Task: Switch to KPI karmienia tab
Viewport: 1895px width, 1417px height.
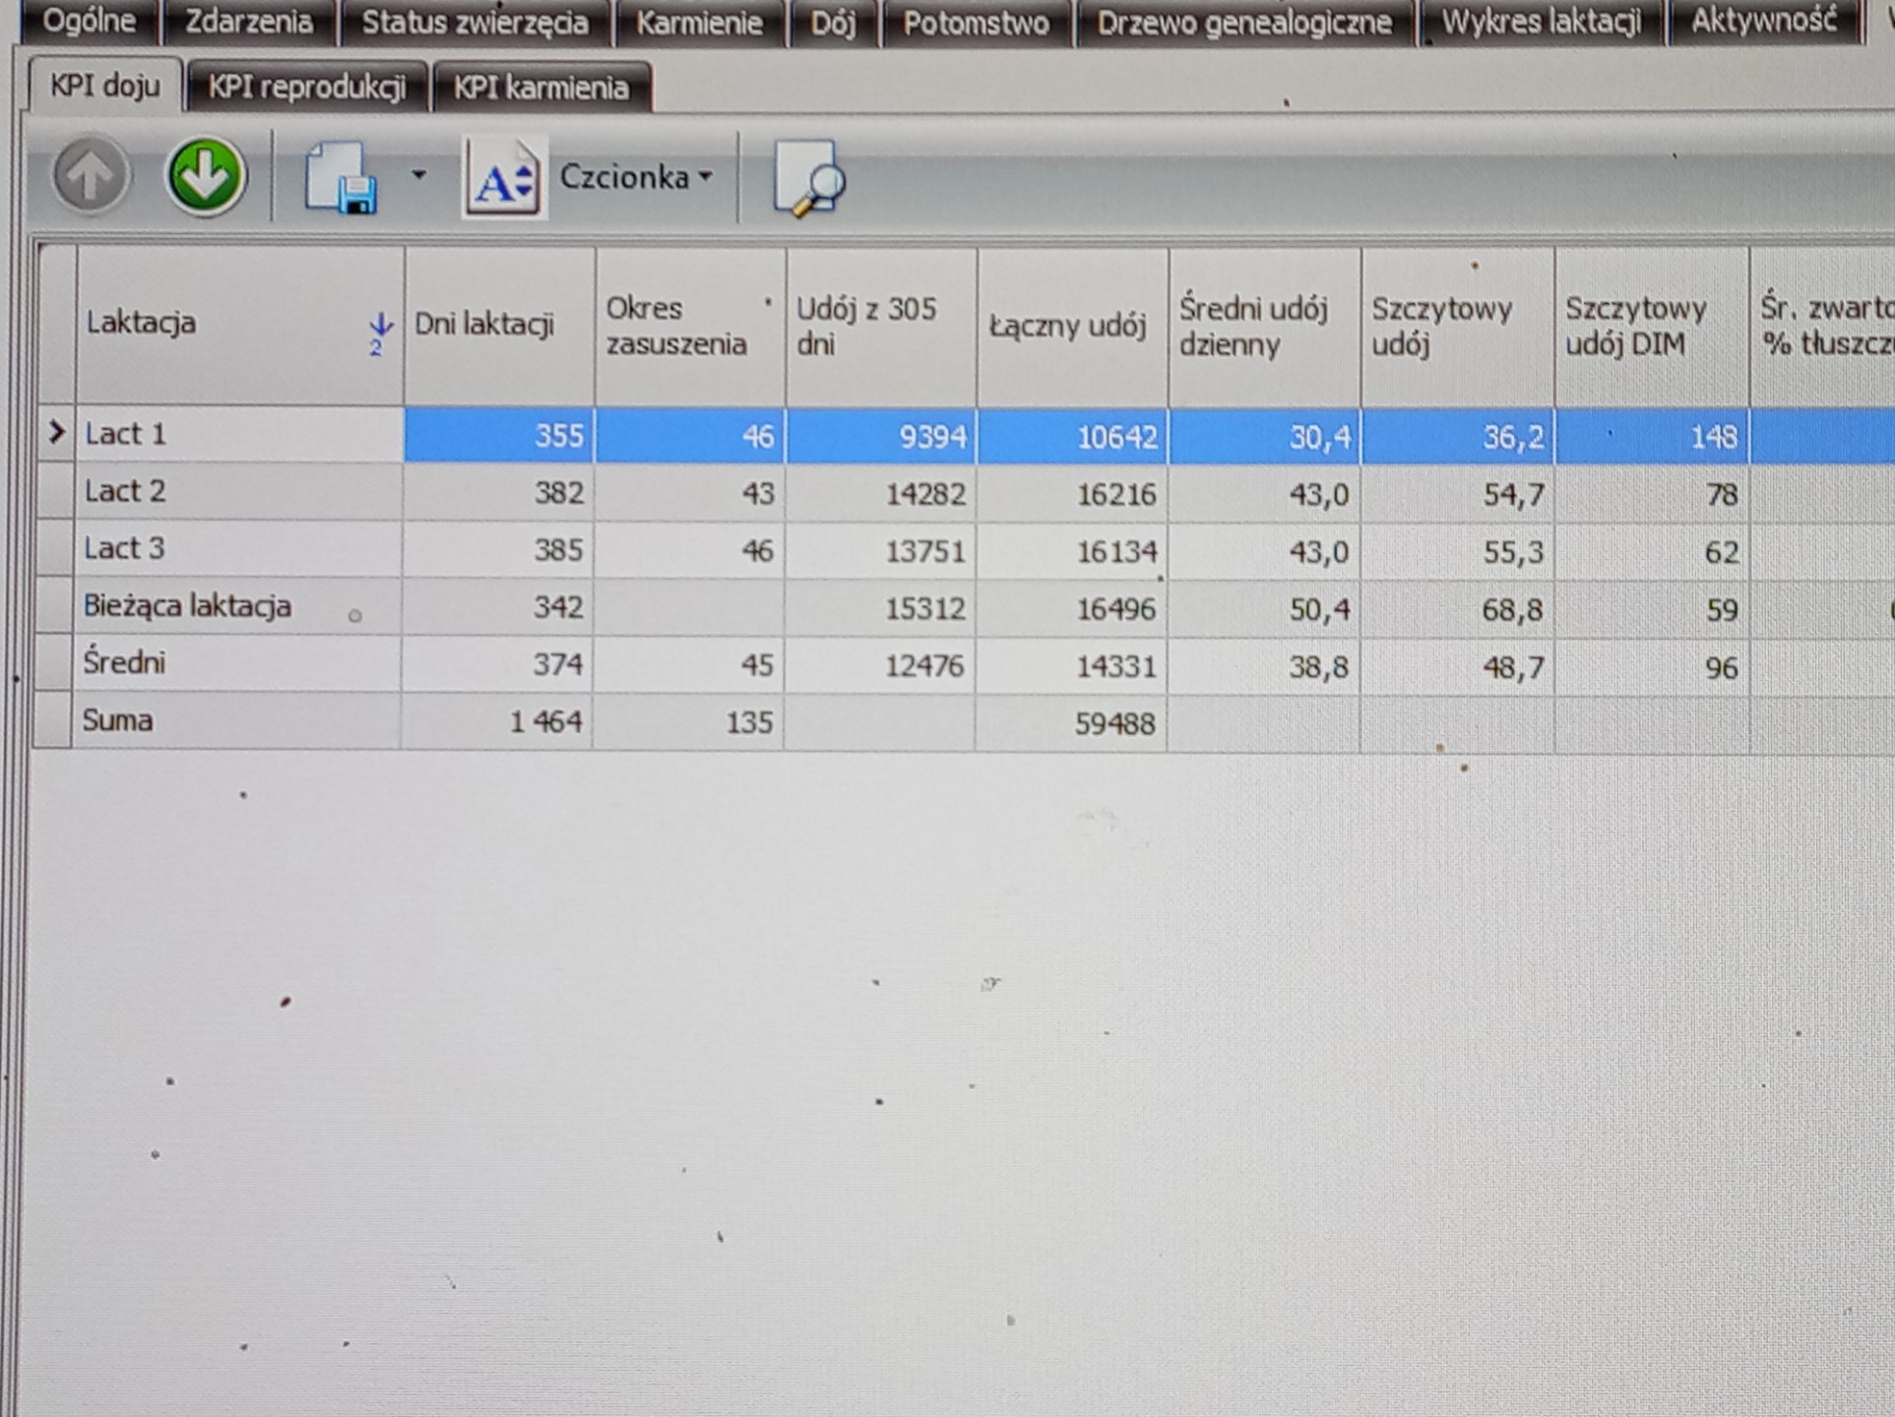Action: coord(540,89)
